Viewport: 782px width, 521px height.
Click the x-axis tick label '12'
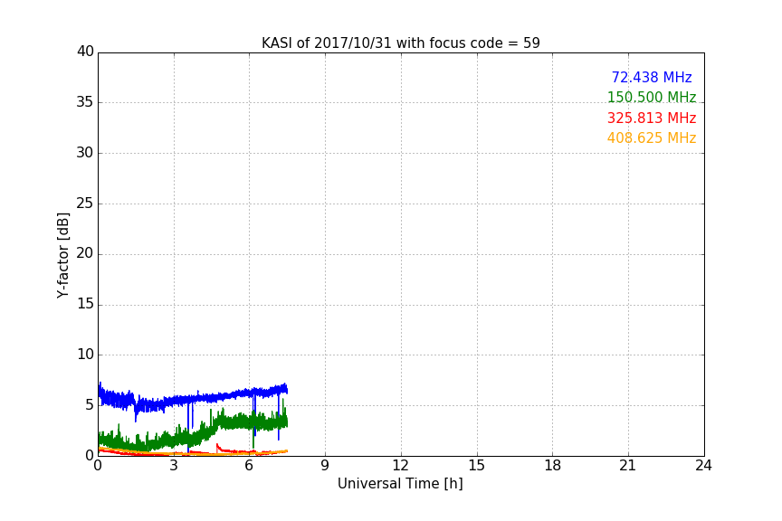(401, 466)
